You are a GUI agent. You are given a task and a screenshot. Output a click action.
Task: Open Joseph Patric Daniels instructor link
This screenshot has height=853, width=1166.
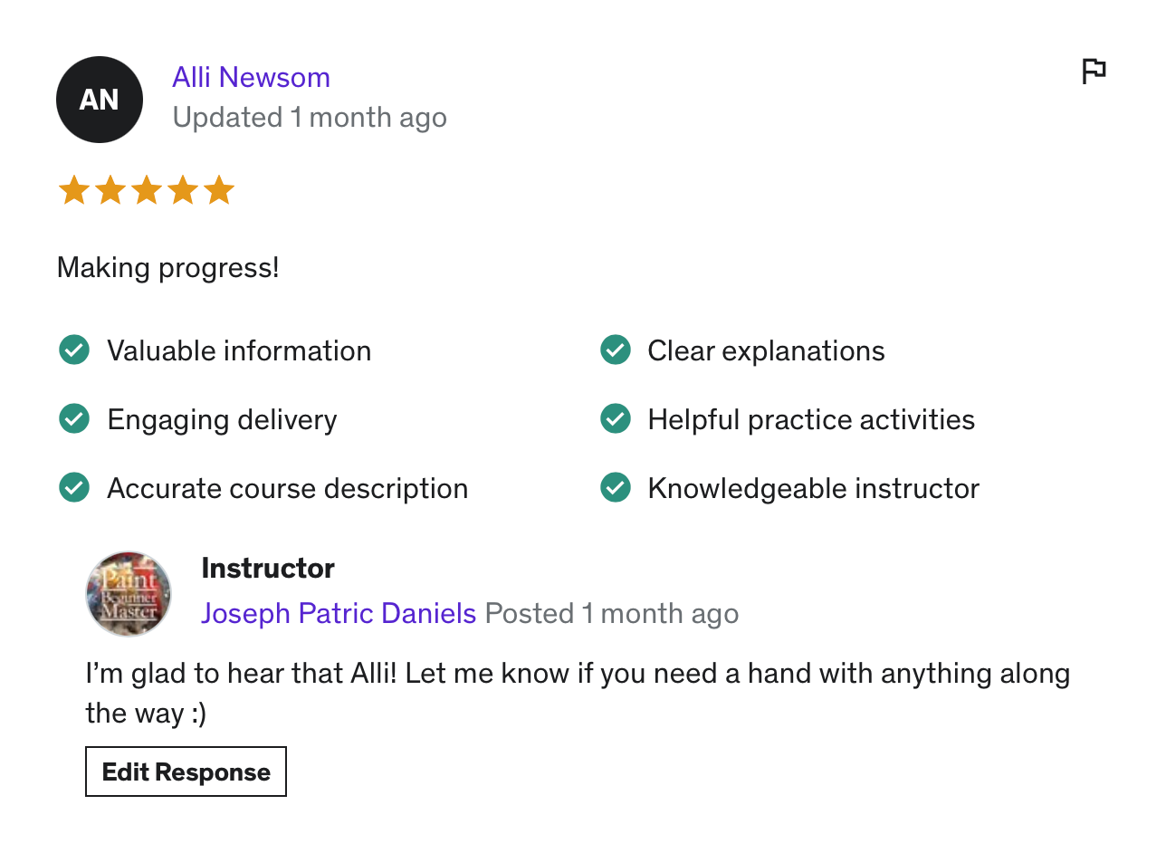coord(339,613)
